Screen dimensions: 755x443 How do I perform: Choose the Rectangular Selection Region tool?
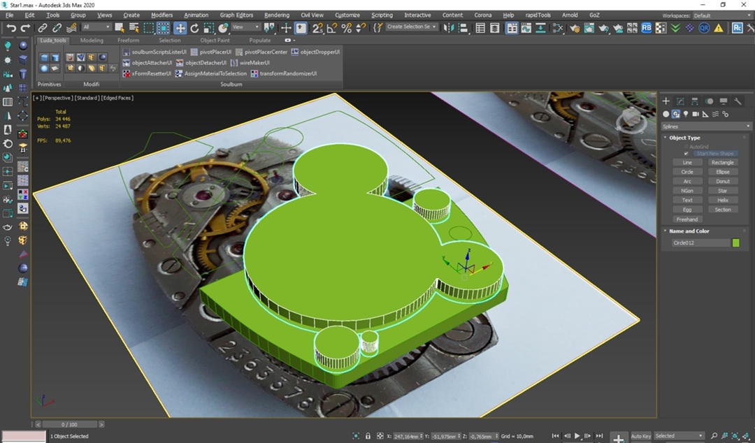pos(149,28)
